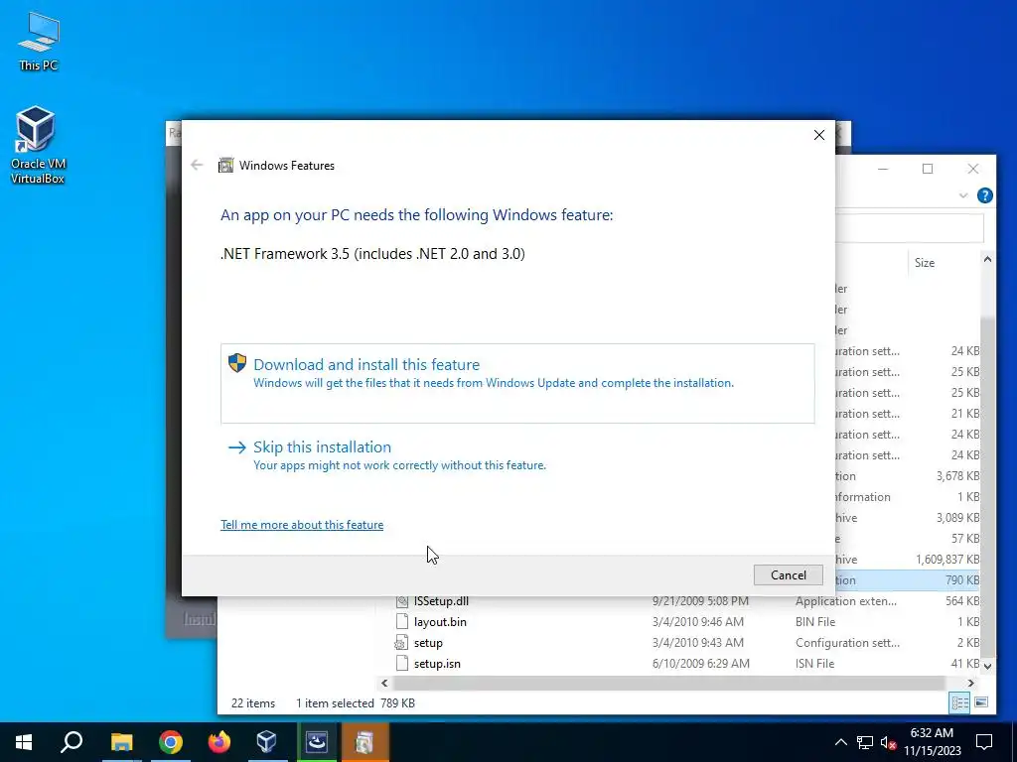This screenshot has width=1017, height=762.
Task: Close the Windows Features dialog
Action: click(x=819, y=135)
